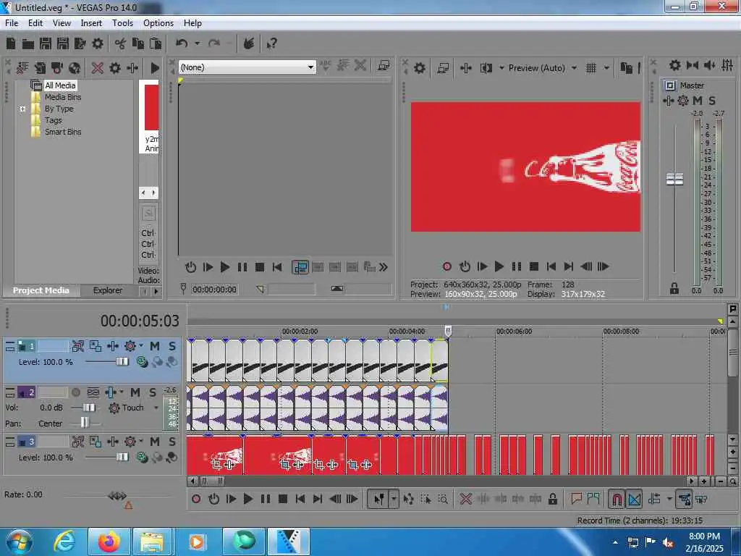
Task: Mute audio track 2
Action: 135,392
